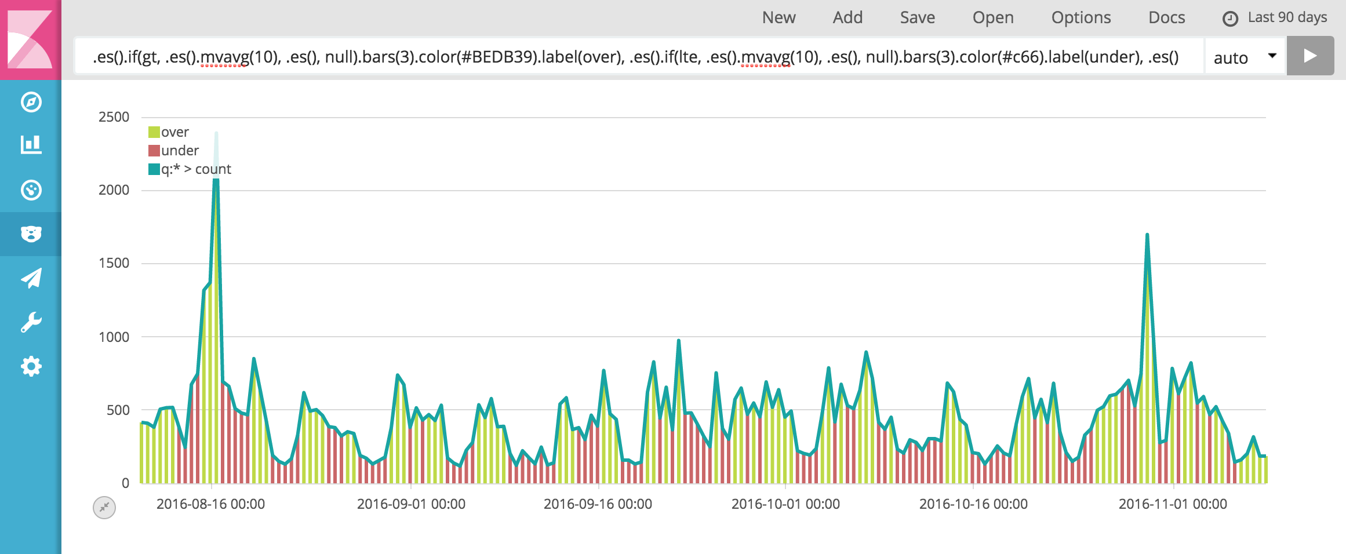Screen dimensions: 1346x554
Task: Click New in the top menu
Action: 779,17
